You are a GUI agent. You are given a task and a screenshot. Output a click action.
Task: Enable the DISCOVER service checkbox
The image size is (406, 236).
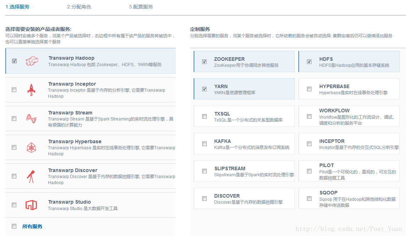pyautogui.click(x=204, y=198)
